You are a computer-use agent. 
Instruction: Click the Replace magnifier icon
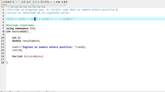click(25, 2)
